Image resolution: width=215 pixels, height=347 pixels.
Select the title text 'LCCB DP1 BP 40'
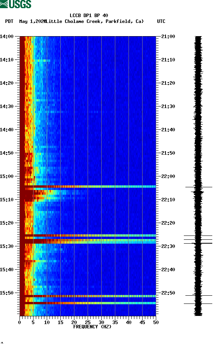point(89,16)
